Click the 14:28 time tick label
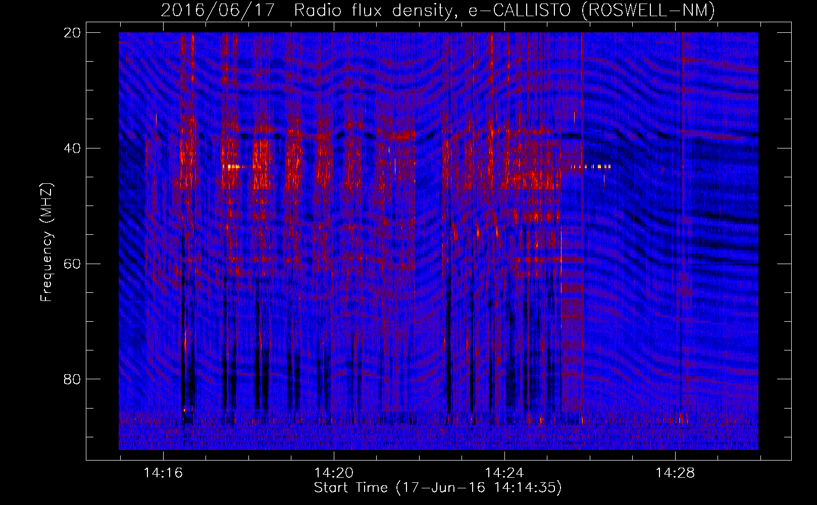 point(675,473)
